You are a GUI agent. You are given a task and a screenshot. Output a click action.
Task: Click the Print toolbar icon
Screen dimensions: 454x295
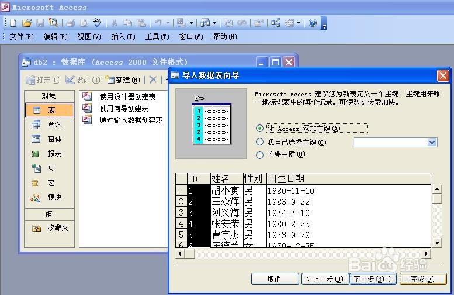70,23
